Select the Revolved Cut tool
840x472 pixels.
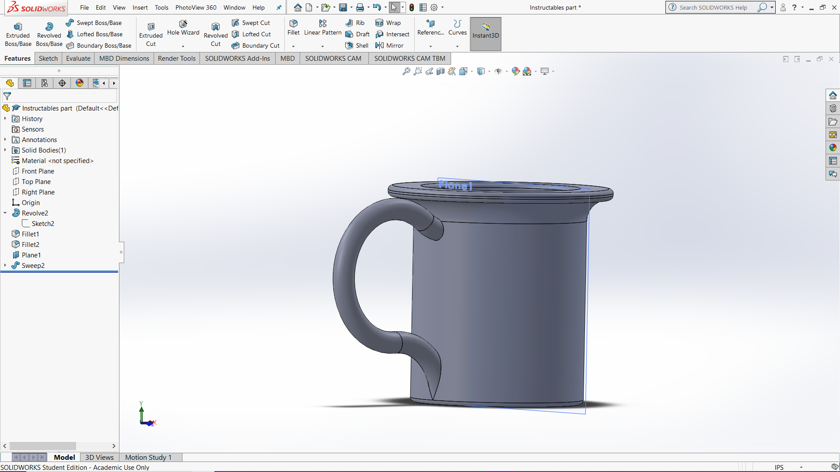pos(215,34)
